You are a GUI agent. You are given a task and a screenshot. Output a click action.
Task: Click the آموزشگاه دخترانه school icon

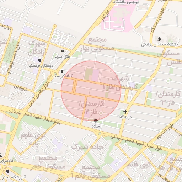tap(7, 172)
